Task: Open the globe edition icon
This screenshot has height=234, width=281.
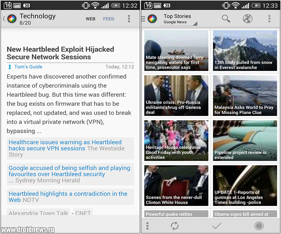Action: [x=248, y=19]
